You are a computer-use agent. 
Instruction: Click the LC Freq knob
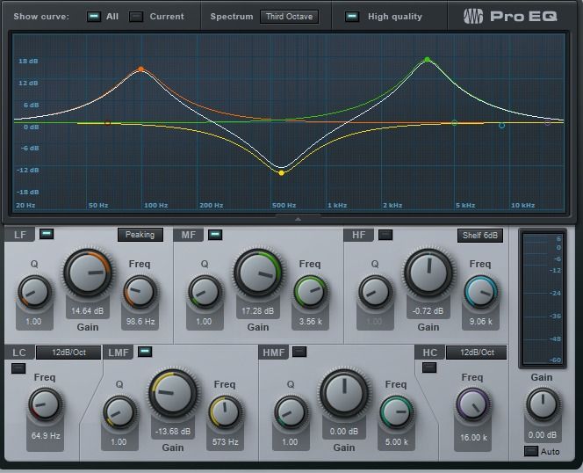pos(46,405)
